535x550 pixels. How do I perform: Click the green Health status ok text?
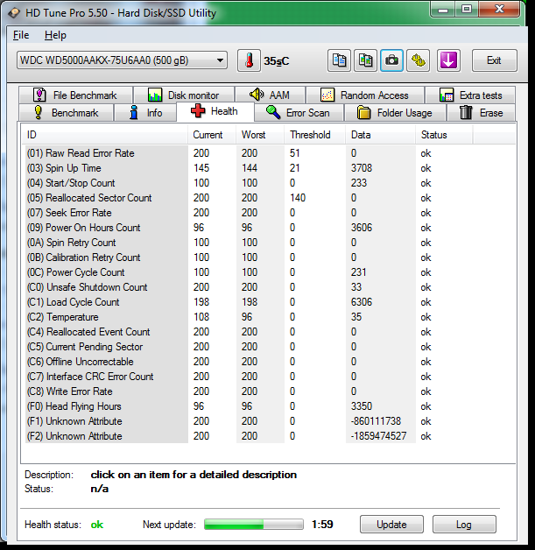coord(97,525)
